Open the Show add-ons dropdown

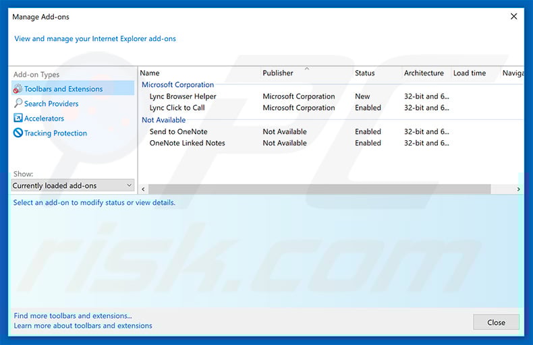pyautogui.click(x=73, y=185)
